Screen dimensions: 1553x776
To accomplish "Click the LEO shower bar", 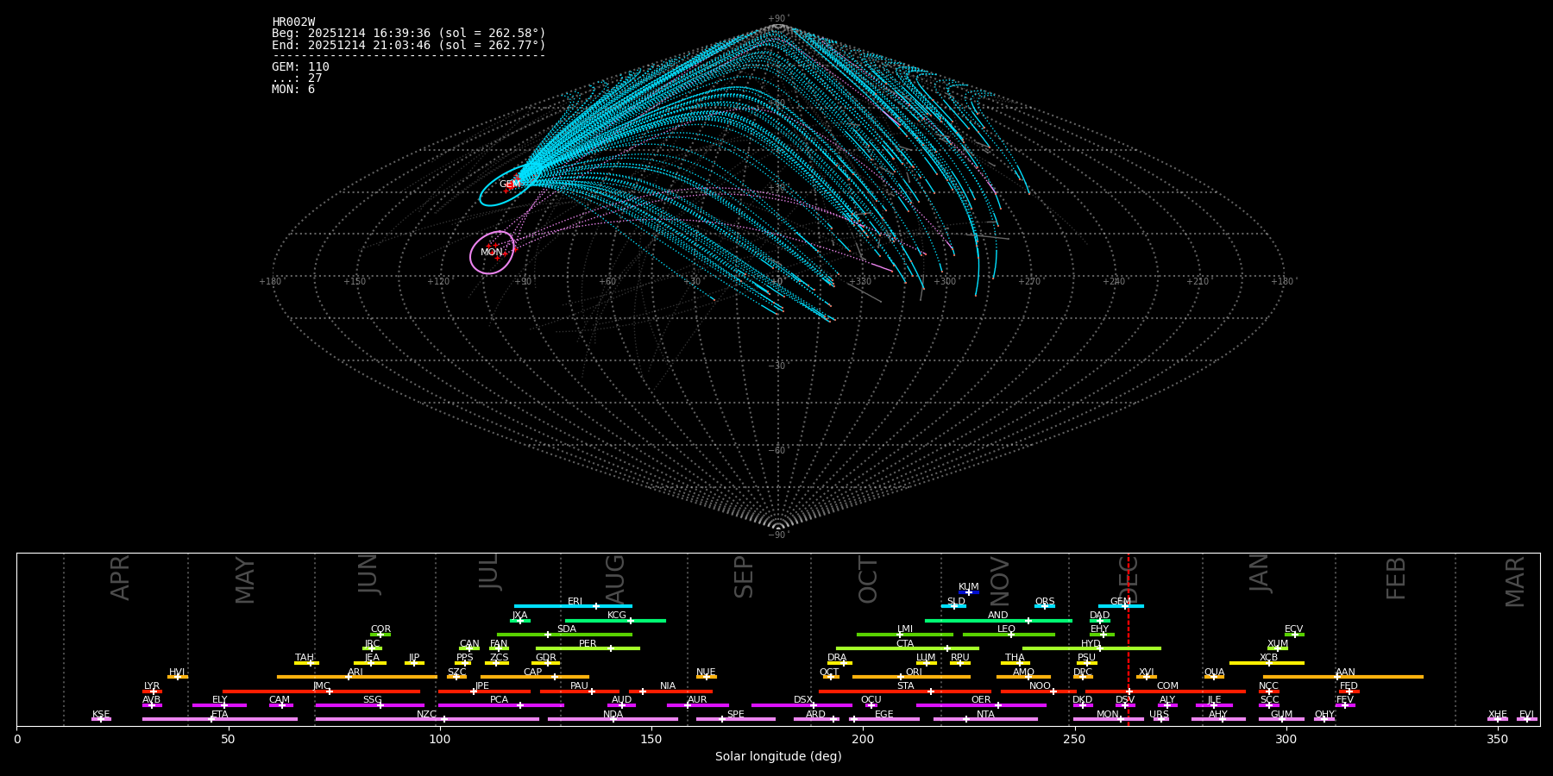I will click(x=1009, y=635).
